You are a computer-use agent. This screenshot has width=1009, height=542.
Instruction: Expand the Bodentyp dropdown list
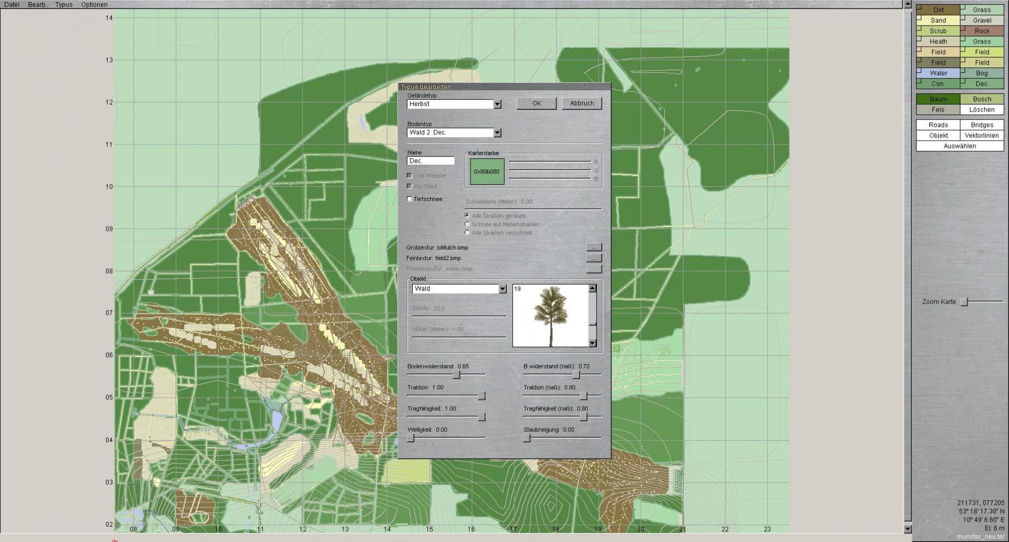[497, 133]
